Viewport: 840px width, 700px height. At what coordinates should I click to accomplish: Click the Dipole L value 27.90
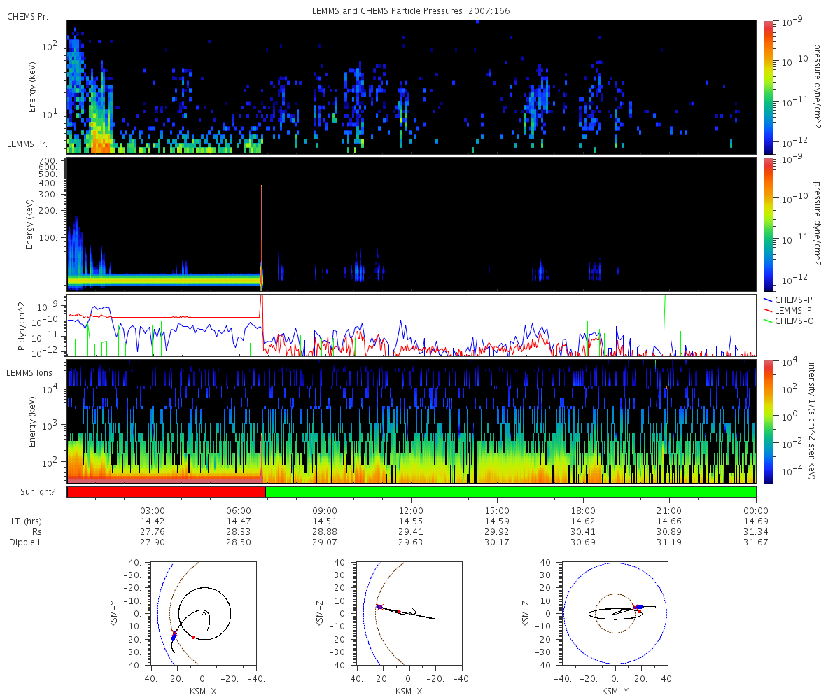pos(153,542)
